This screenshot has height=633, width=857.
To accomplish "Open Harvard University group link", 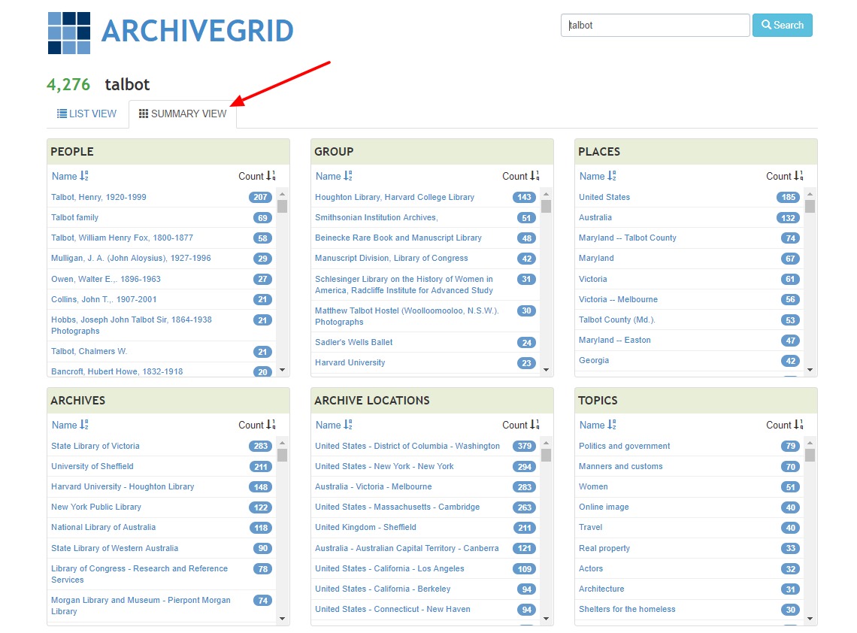I will [350, 362].
